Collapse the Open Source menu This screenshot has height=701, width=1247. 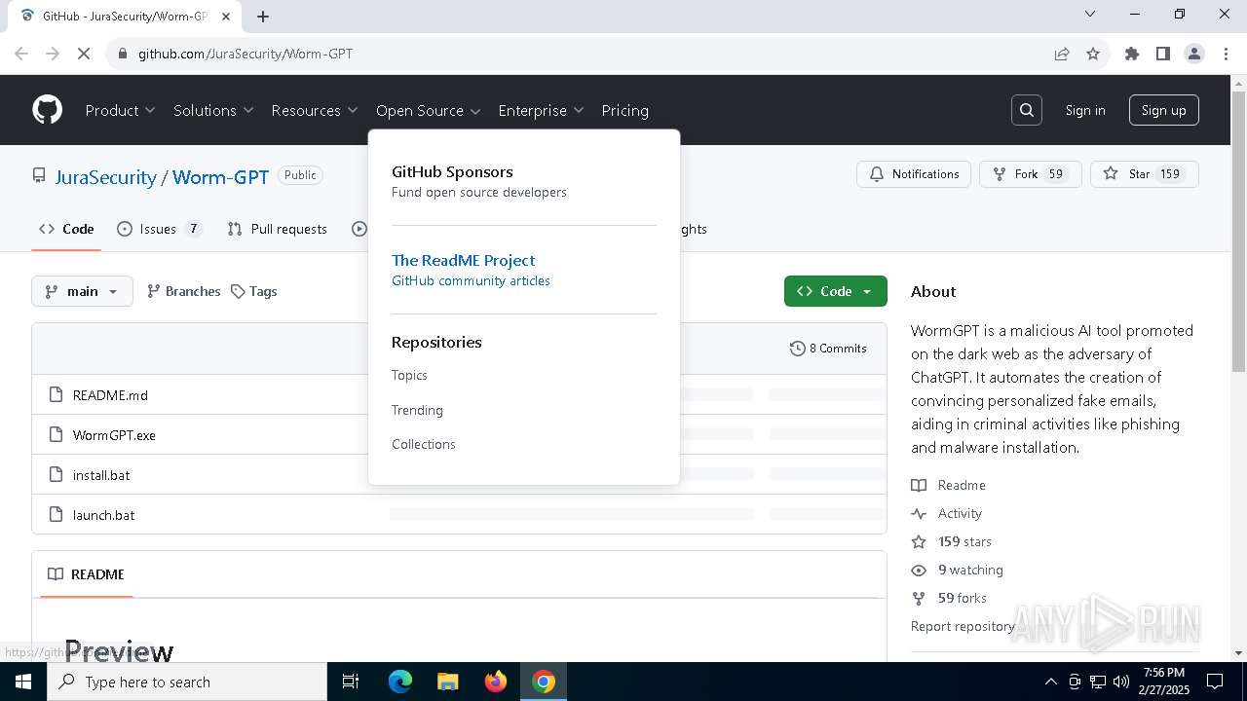click(x=429, y=111)
